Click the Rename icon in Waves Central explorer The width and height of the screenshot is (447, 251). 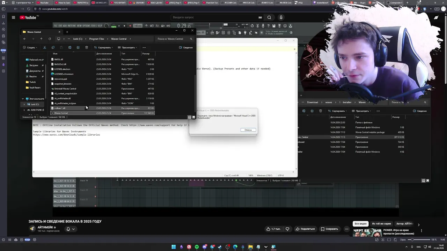(x=69, y=47)
